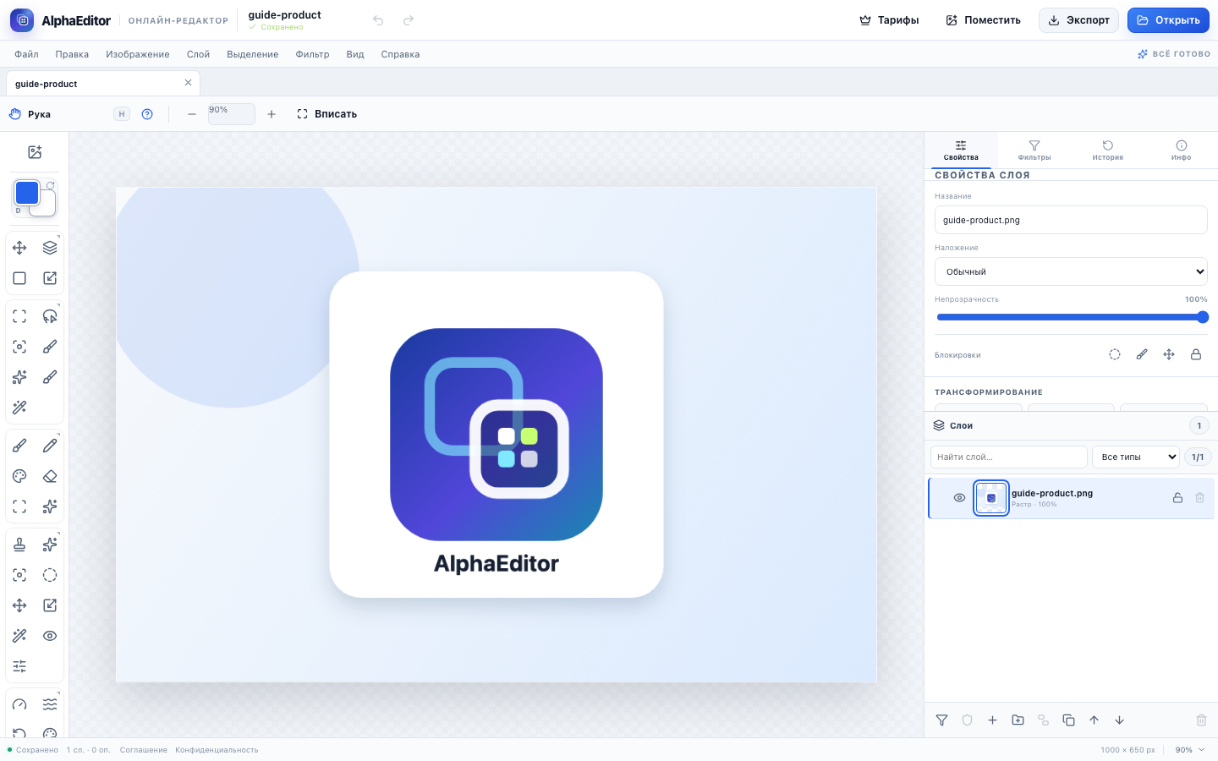The width and height of the screenshot is (1218, 761).
Task: Select the palette color tool
Action: coord(19,476)
